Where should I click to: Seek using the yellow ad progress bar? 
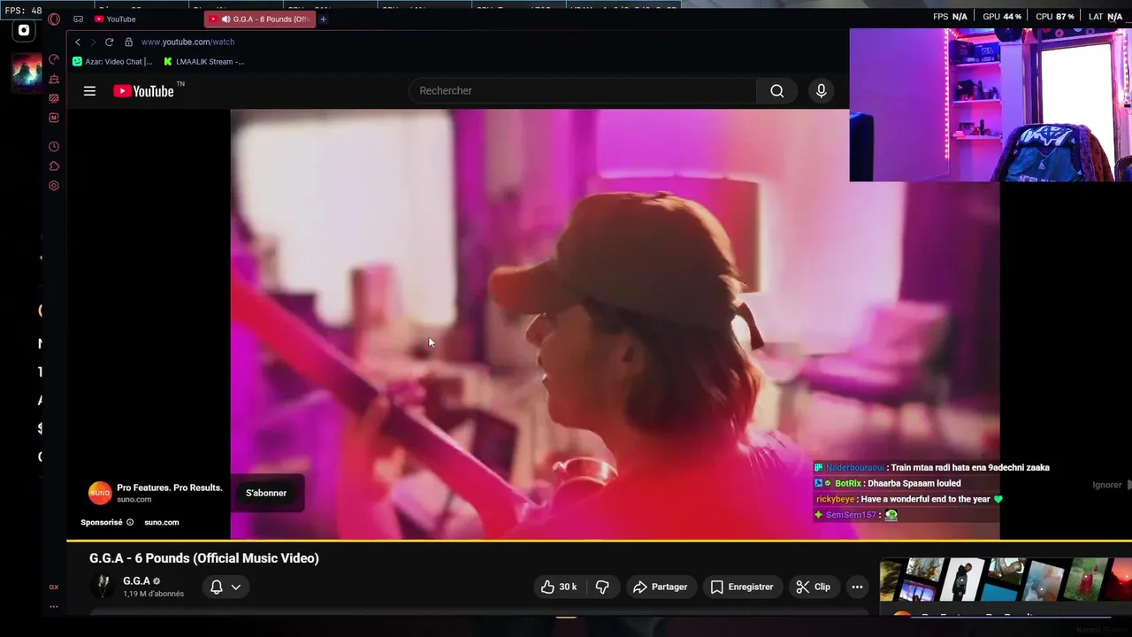(599, 540)
